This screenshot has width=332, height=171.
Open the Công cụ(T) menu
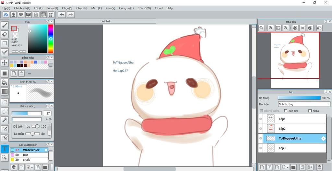pos(126,8)
